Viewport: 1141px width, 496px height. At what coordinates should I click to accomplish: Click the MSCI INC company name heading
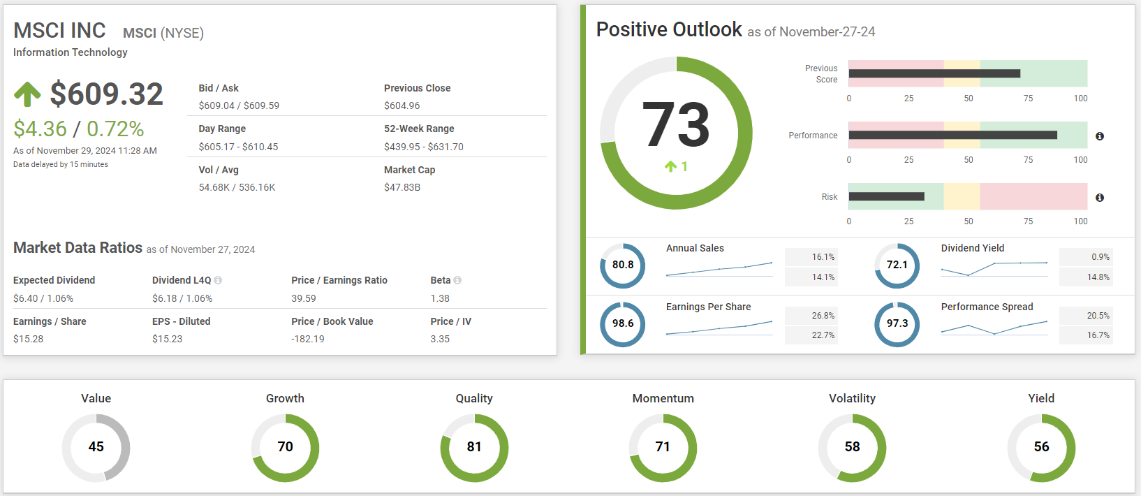(59, 31)
